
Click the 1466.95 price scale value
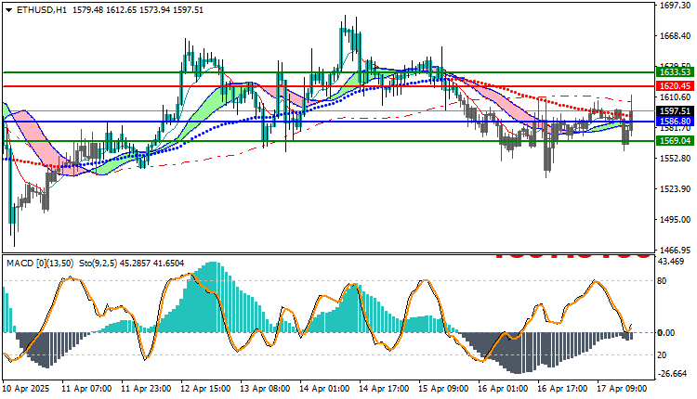[x=676, y=250]
